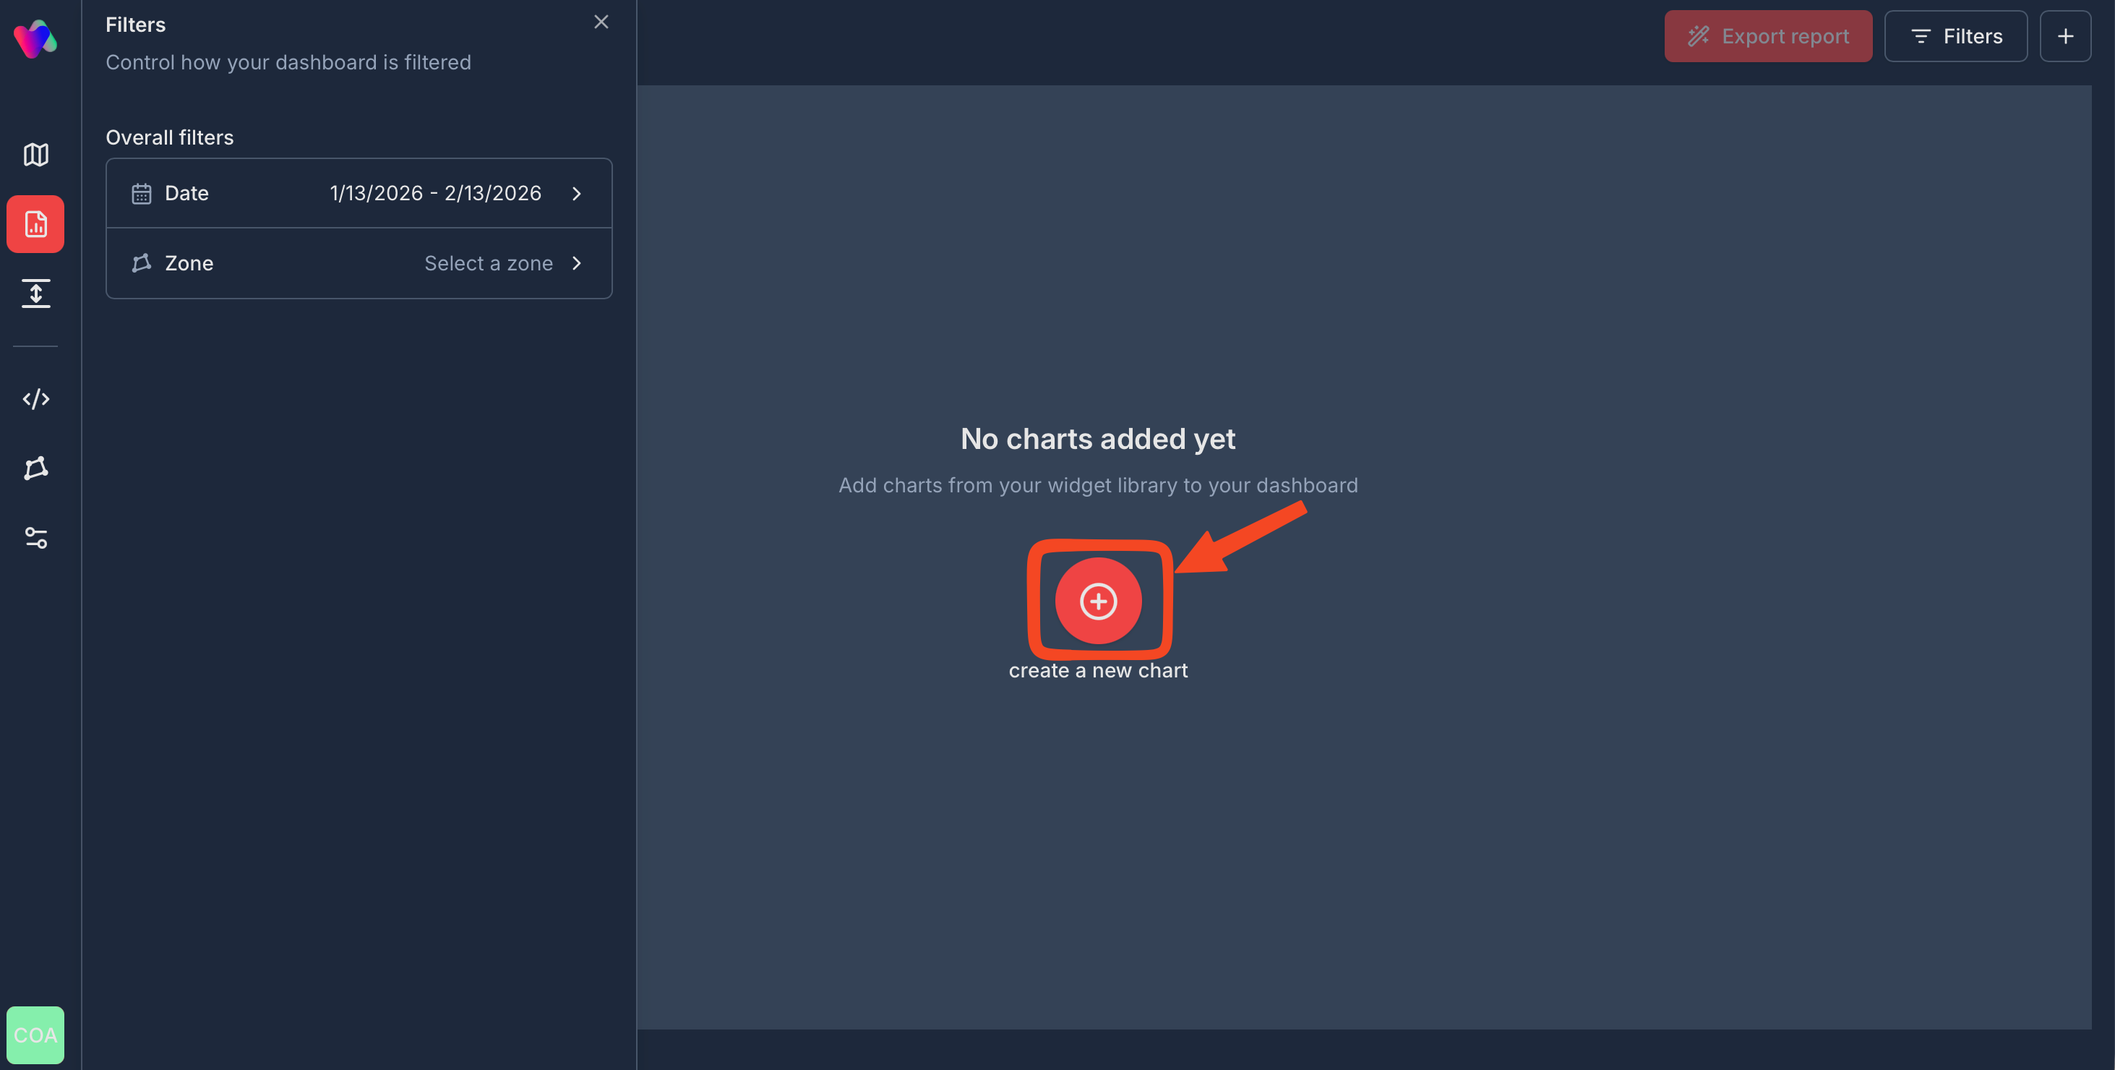Click the create a new chart label
The image size is (2115, 1070).
[1098, 671]
